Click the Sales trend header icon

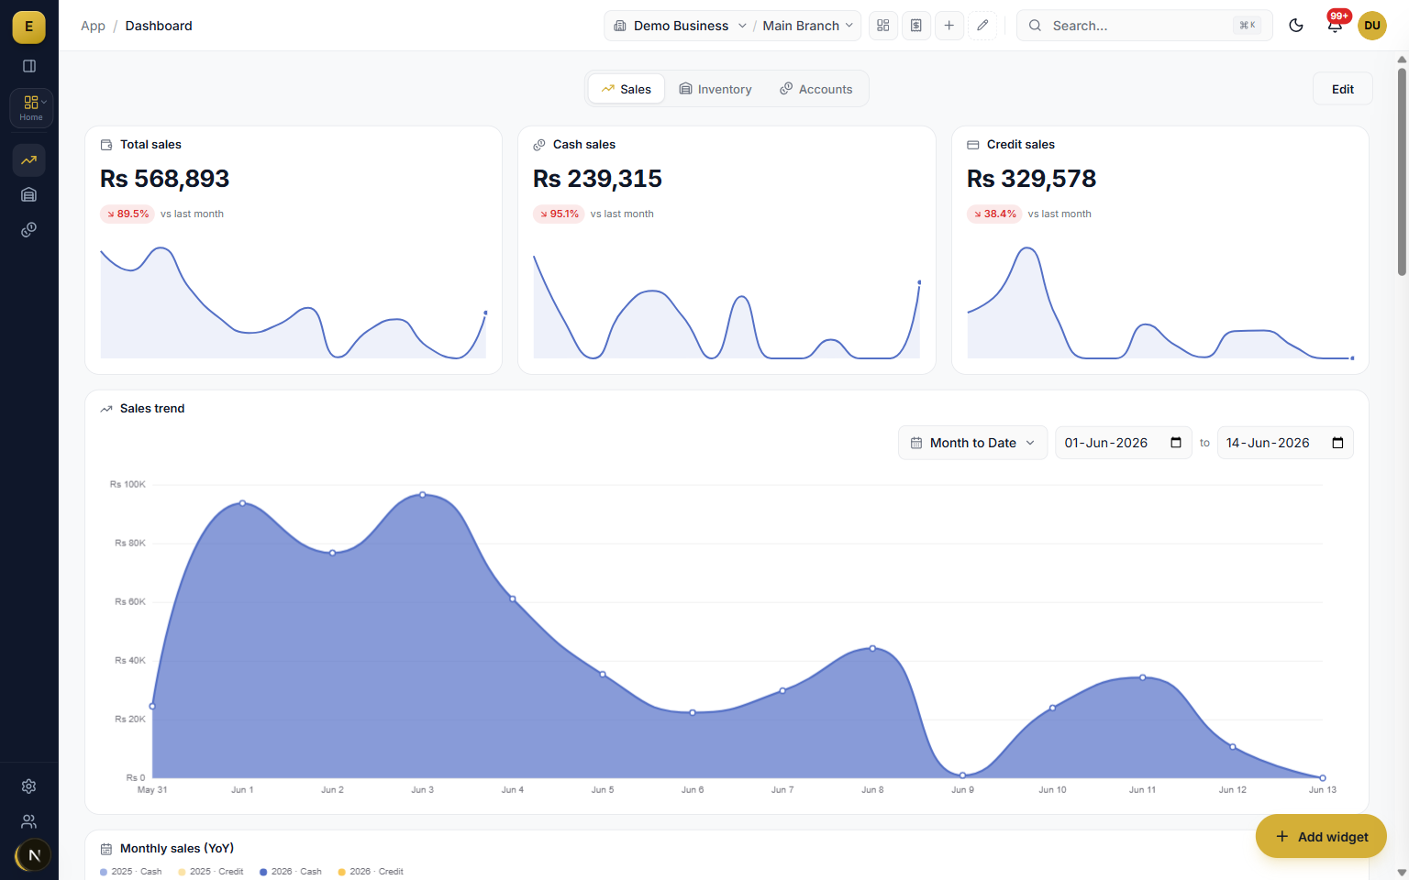click(106, 409)
